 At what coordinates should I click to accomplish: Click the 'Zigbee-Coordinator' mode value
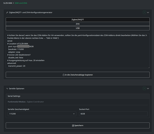(x=35, y=102)
